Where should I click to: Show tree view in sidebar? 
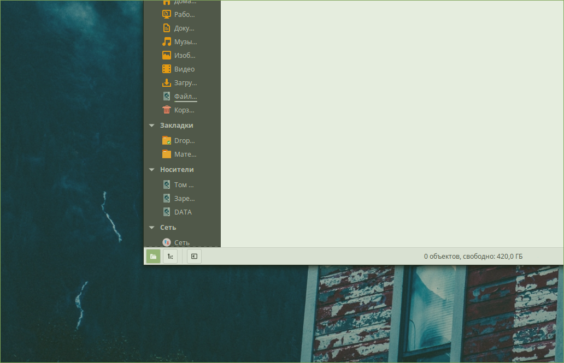click(170, 256)
